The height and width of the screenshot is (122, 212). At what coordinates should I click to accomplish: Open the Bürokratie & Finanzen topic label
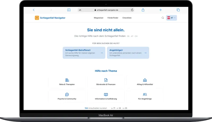pyautogui.click(x=106, y=84)
